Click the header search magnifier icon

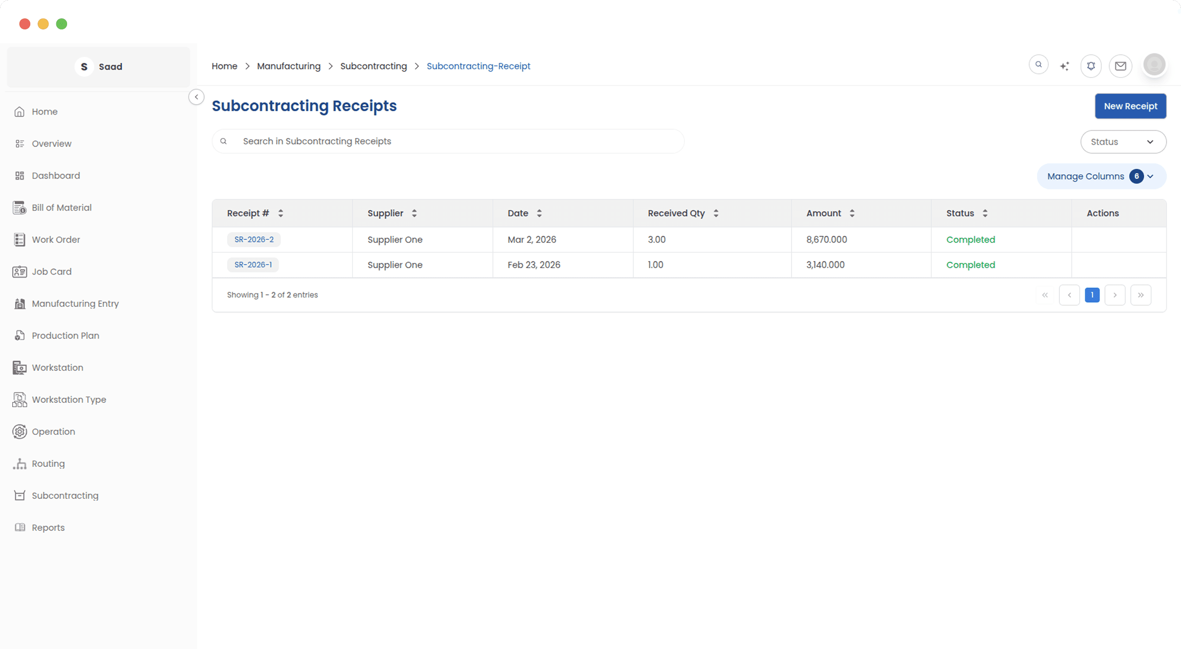[x=1039, y=64]
